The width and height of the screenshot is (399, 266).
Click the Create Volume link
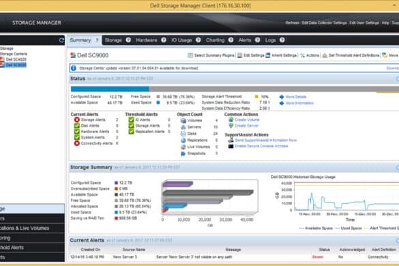[x=247, y=119]
